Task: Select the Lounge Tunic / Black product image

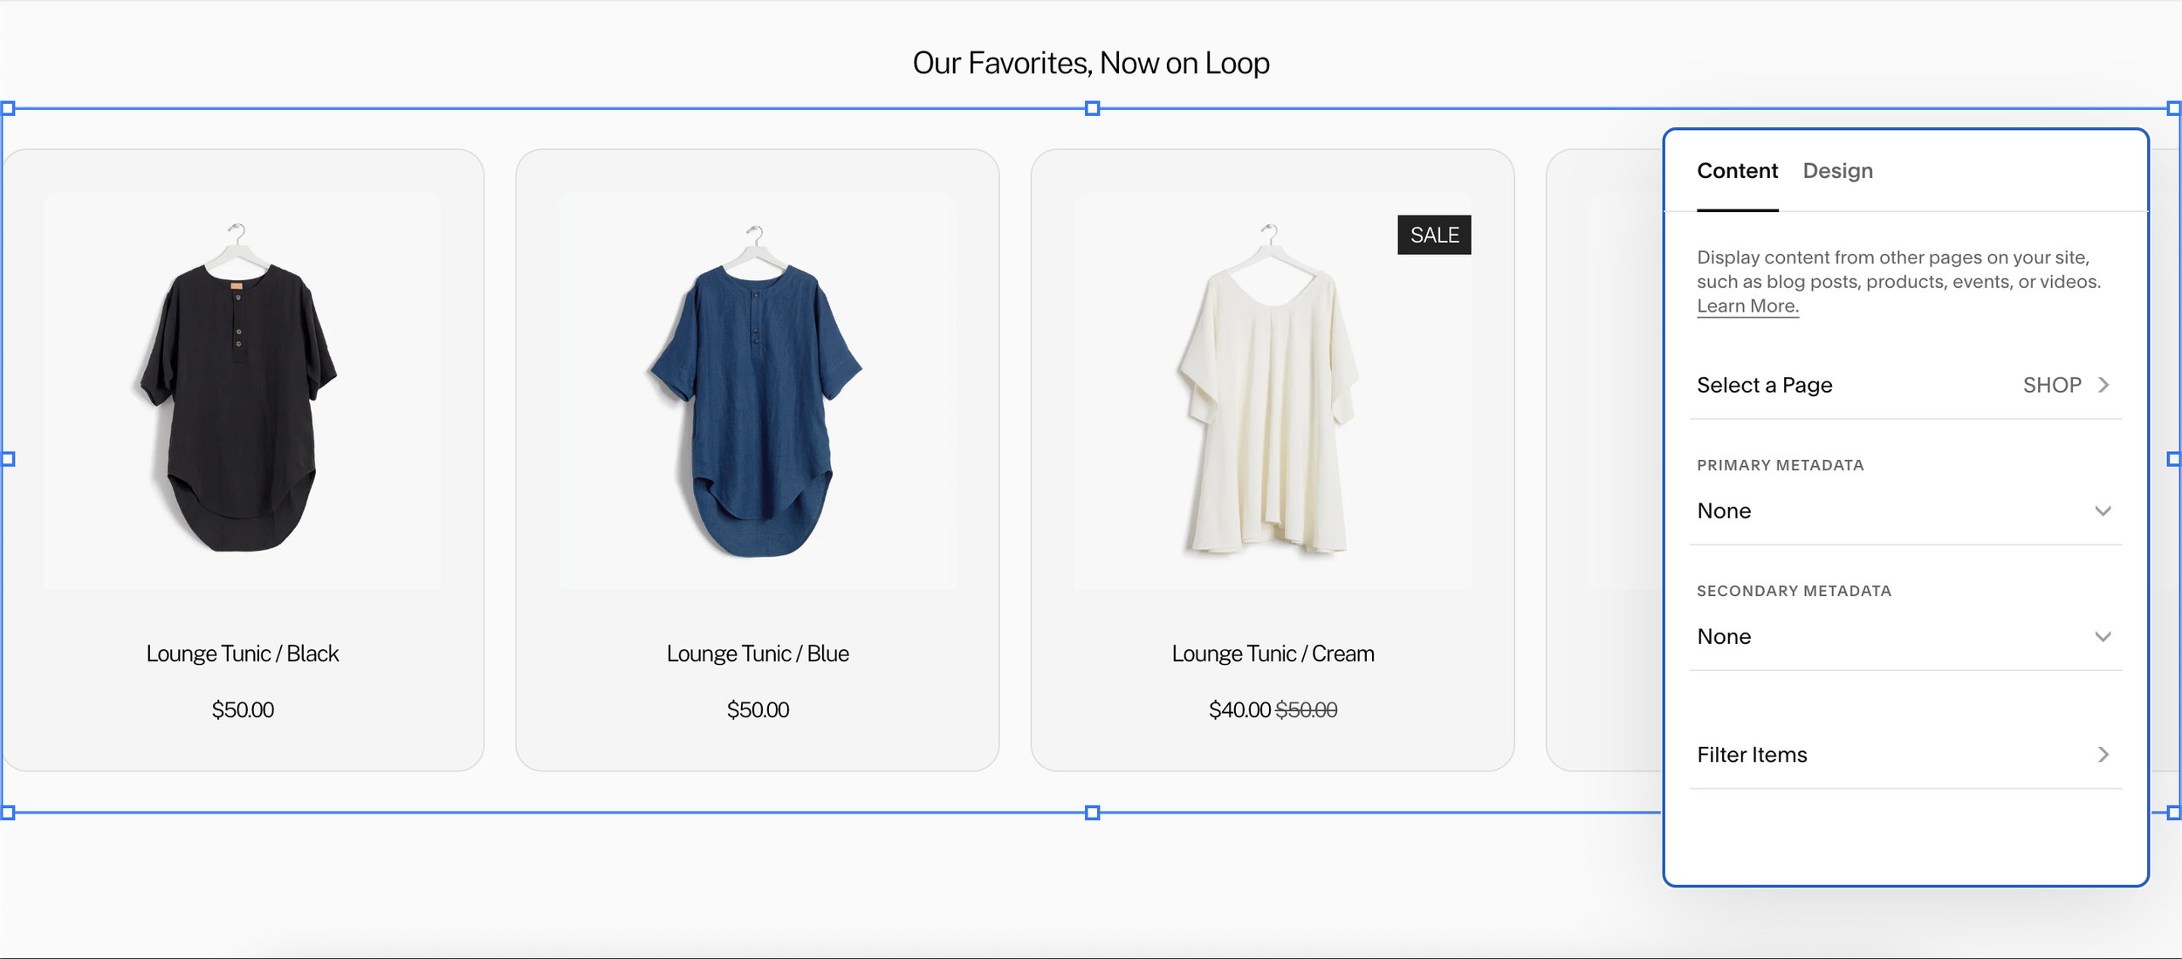Action: click(x=243, y=393)
